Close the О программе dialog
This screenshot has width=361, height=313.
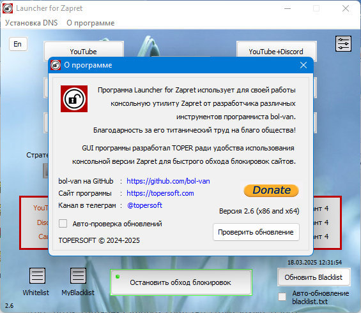pos(303,65)
